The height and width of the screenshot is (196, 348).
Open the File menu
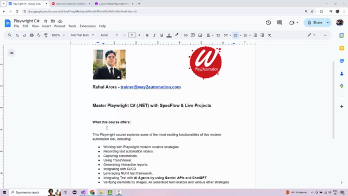coord(16,26)
